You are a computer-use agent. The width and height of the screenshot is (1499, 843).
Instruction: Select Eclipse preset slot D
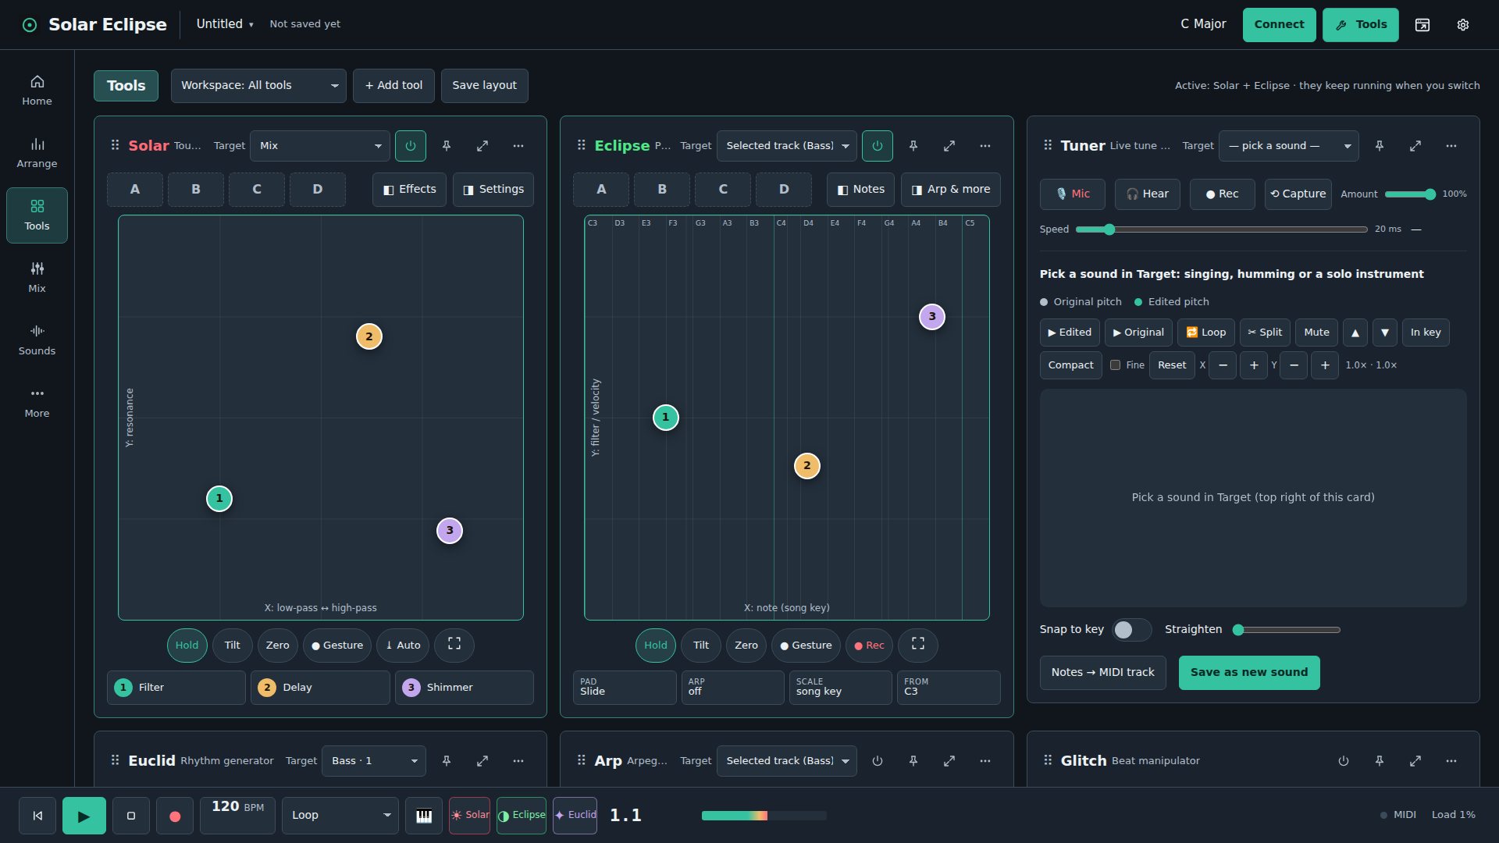pos(784,190)
